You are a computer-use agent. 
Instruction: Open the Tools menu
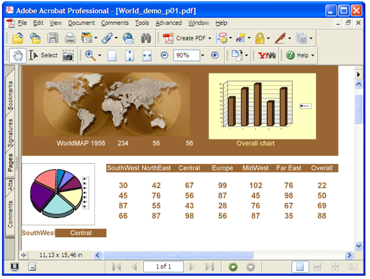[x=142, y=23]
